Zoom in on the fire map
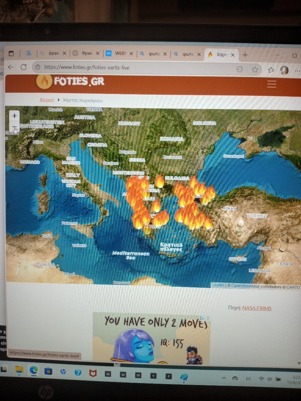The height and width of the screenshot is (401, 301). point(14,116)
